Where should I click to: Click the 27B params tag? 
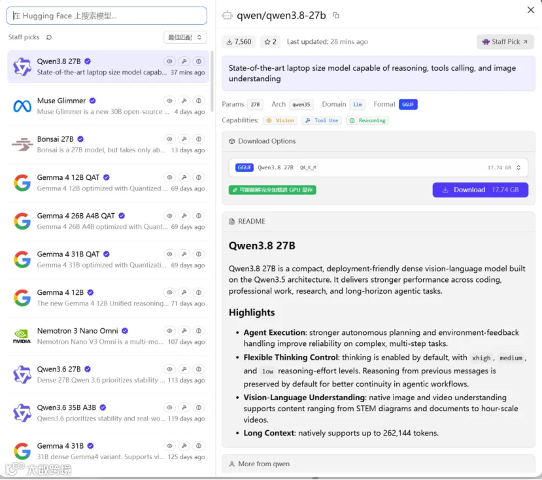pos(255,105)
